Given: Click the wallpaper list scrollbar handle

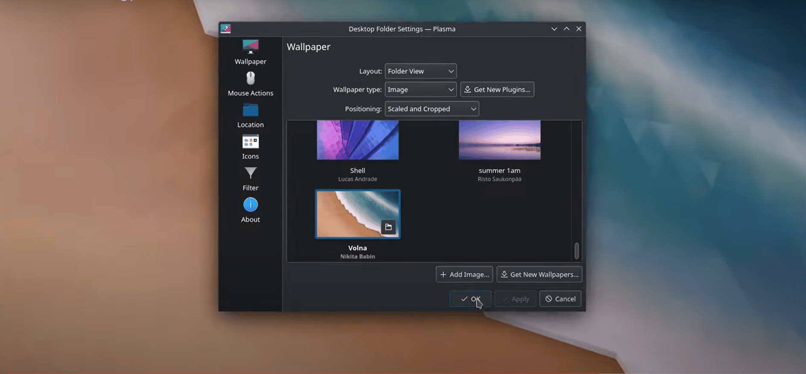Looking at the screenshot, I should click(x=577, y=251).
